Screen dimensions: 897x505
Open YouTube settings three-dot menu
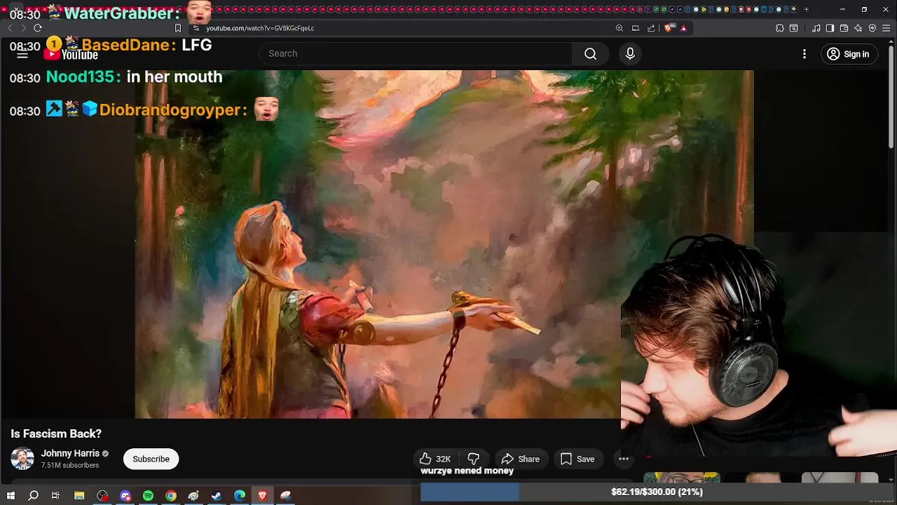click(x=804, y=54)
